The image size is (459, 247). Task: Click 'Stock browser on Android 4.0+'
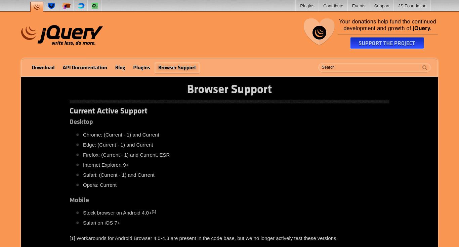point(117,213)
